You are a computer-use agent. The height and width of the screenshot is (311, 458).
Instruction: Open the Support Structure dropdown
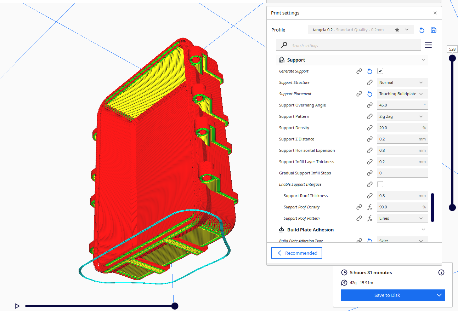click(402, 82)
